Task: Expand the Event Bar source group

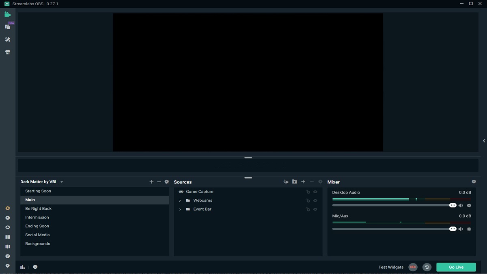Action: click(x=180, y=209)
